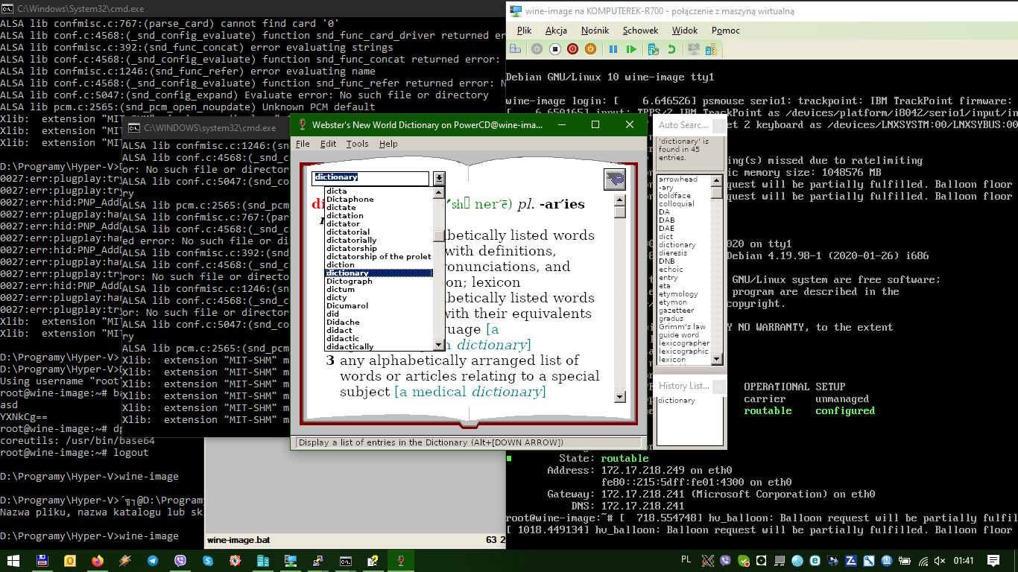
Task: Open Firefox from the taskbar
Action: coord(97,561)
